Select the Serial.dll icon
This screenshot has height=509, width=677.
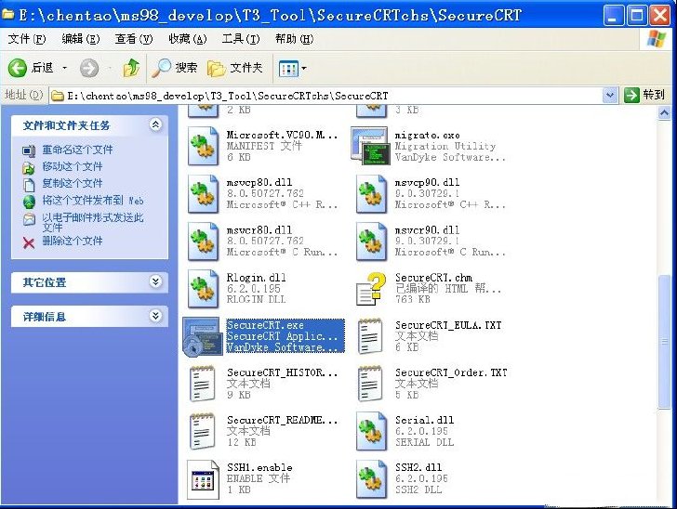(371, 431)
